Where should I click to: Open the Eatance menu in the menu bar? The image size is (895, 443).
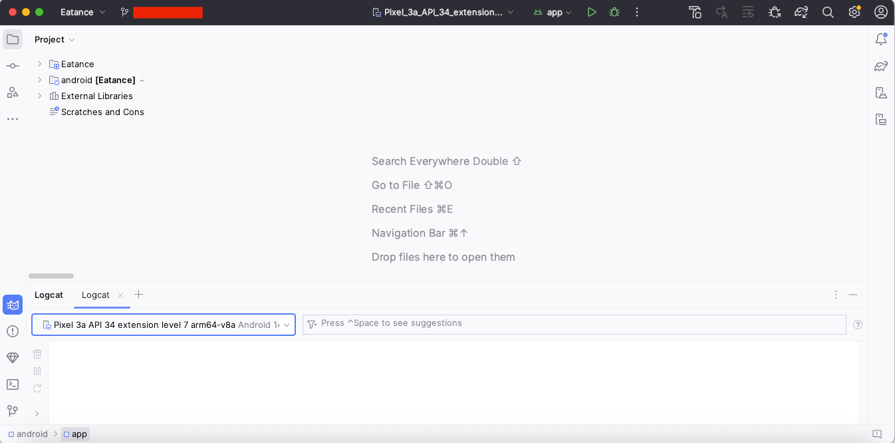click(78, 11)
